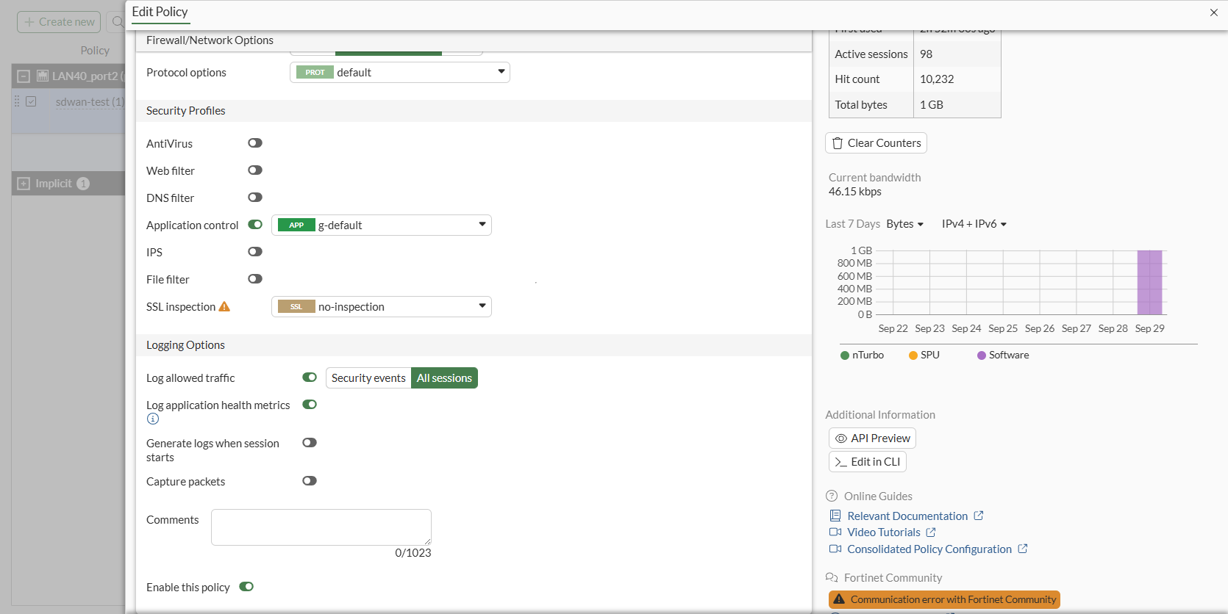Click the health metrics info icon

pyautogui.click(x=153, y=419)
